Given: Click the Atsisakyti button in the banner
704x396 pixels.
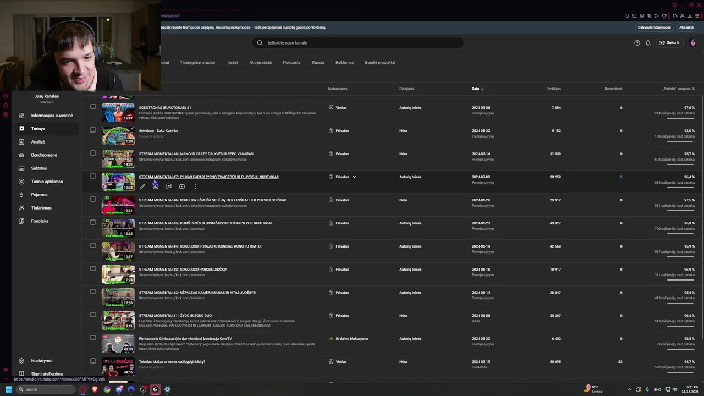Looking at the screenshot, I should (x=686, y=28).
